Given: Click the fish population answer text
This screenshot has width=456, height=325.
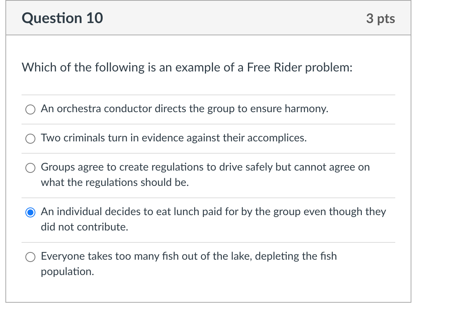Looking at the screenshot, I should coord(188,256).
